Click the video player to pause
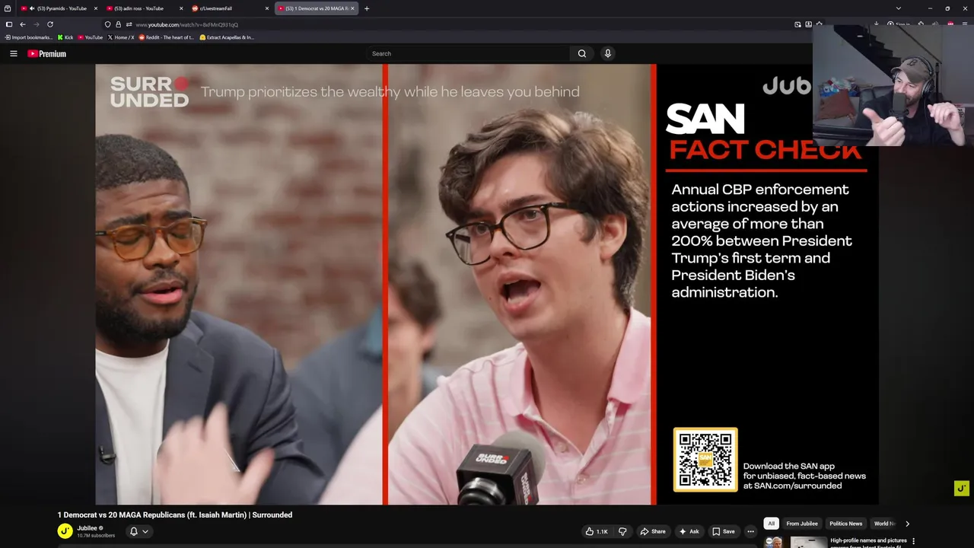The width and height of the screenshot is (974, 548). [486, 284]
